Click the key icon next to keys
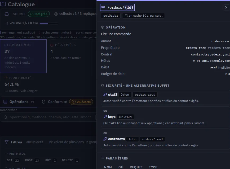230x169 pixels. click(x=105, y=117)
